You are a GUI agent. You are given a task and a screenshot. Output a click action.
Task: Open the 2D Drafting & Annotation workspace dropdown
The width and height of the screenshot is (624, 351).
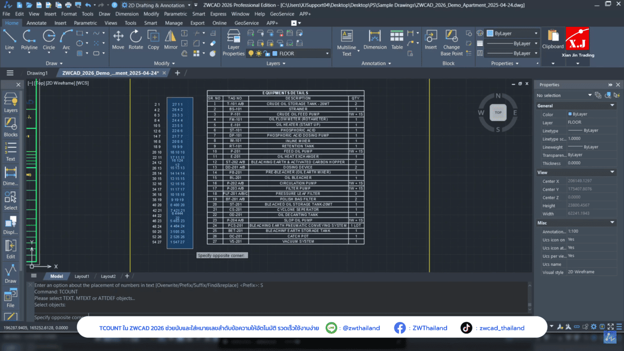pos(189,5)
